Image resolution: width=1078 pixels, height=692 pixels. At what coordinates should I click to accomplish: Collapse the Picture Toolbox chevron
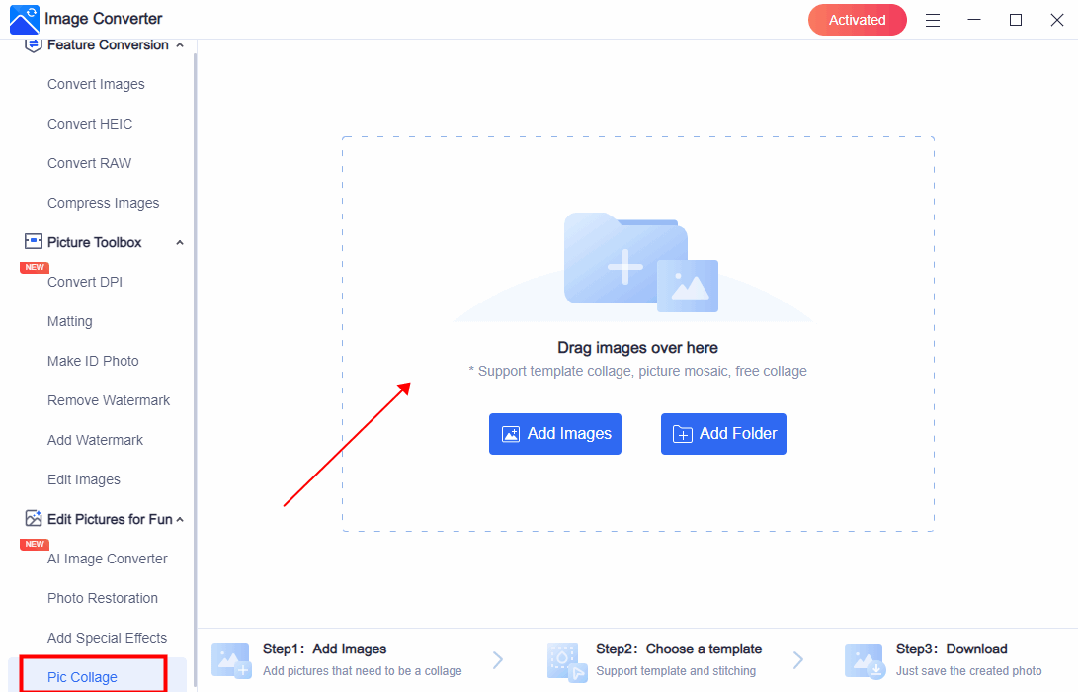[179, 243]
